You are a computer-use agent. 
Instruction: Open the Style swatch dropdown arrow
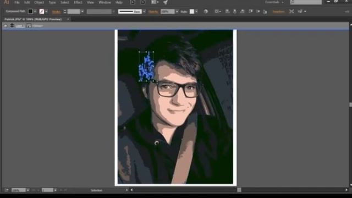pyautogui.click(x=196, y=12)
